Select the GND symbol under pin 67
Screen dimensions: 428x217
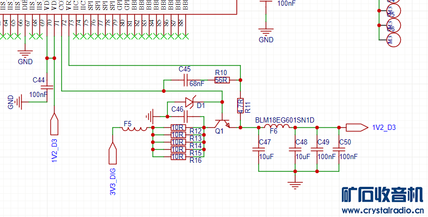(x=25, y=53)
